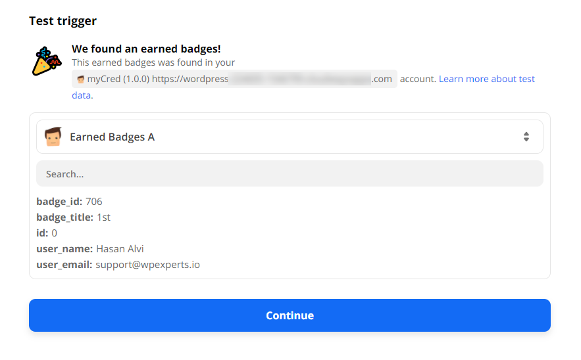Select the Hasan Alvi user name value
Image resolution: width=581 pixels, height=360 pixels.
tap(120, 249)
